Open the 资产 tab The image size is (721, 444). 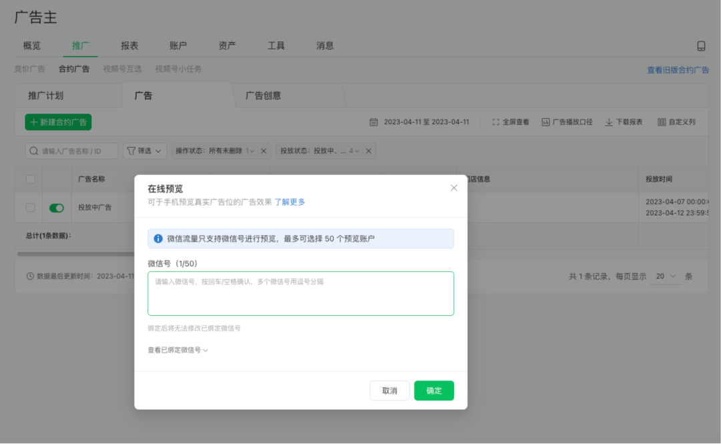pyautogui.click(x=227, y=45)
